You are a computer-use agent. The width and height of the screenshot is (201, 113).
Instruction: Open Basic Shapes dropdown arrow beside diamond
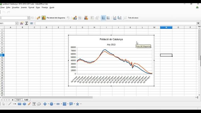[48, 104]
